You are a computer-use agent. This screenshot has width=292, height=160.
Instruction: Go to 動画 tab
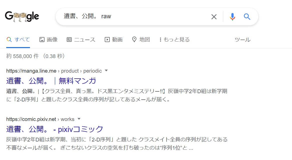tap(113, 40)
